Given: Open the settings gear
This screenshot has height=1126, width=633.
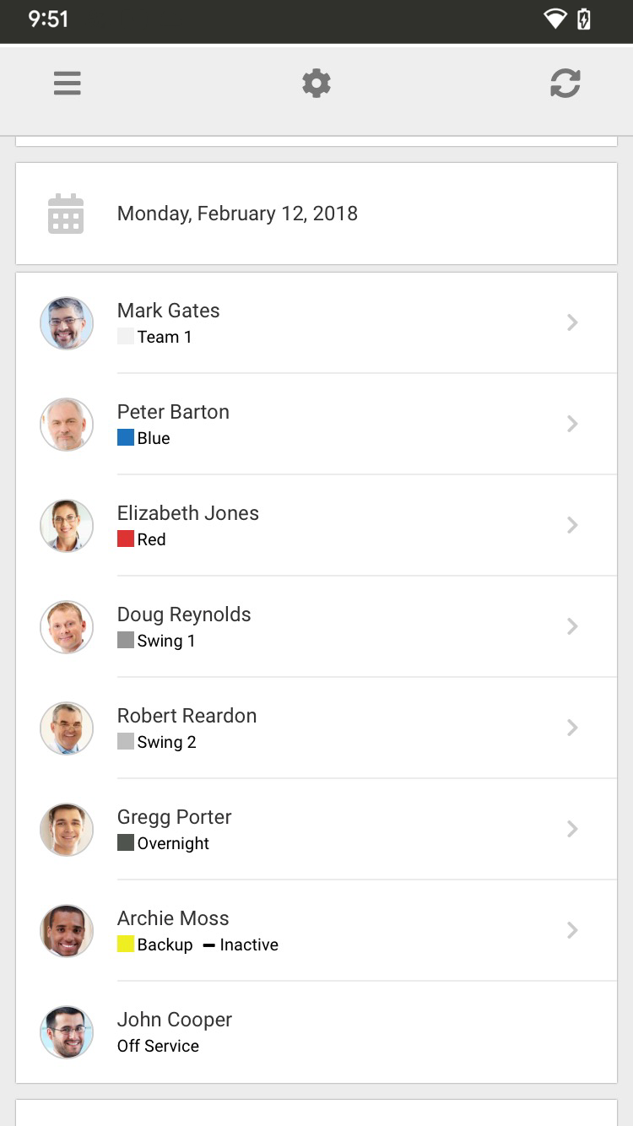Looking at the screenshot, I should [x=316, y=84].
